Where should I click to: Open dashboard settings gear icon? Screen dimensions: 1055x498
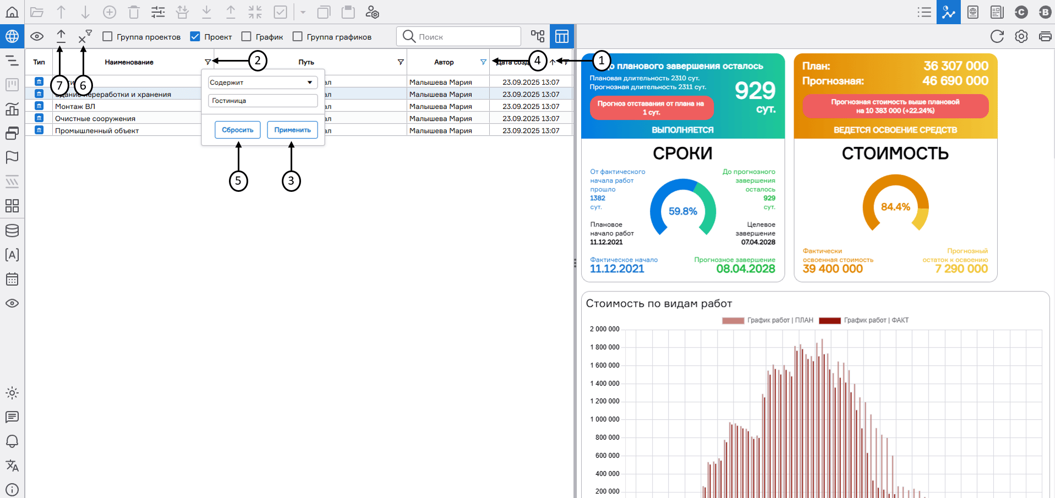(1021, 37)
